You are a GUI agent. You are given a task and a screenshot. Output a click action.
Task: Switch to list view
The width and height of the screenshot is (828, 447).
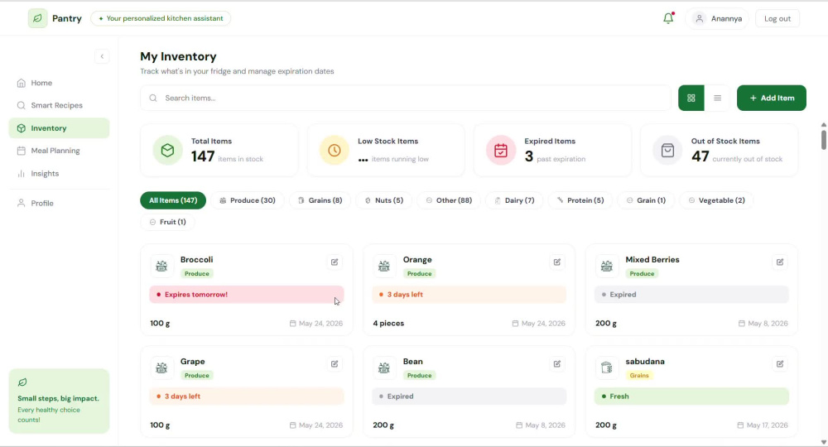point(717,99)
